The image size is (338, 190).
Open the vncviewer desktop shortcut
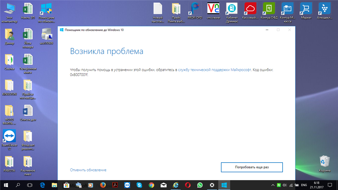pos(213,11)
